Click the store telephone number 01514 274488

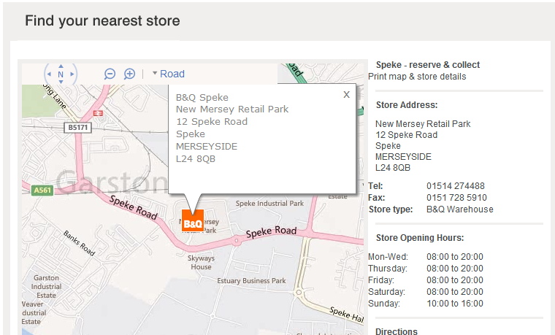coord(455,186)
